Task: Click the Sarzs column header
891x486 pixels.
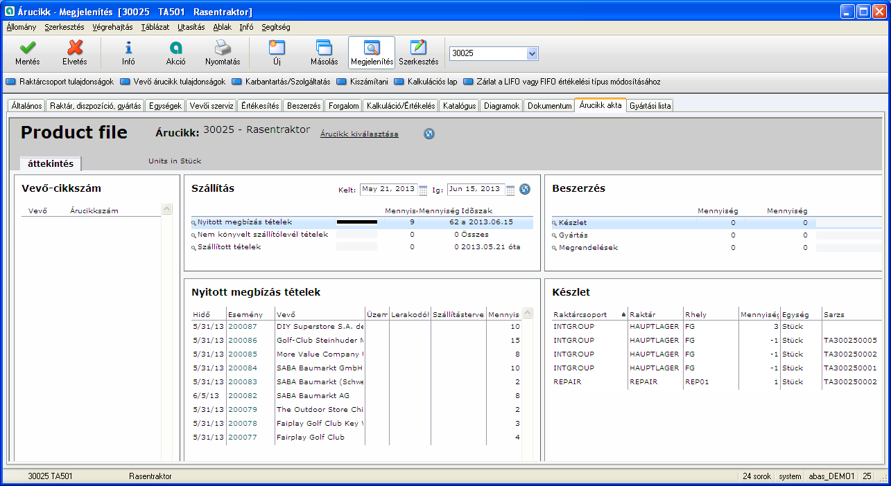Action: click(852, 314)
